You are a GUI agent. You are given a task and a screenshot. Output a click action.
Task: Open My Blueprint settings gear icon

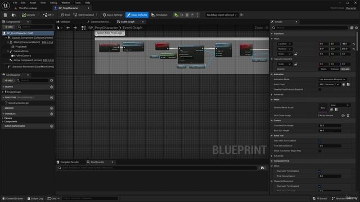click(51, 81)
